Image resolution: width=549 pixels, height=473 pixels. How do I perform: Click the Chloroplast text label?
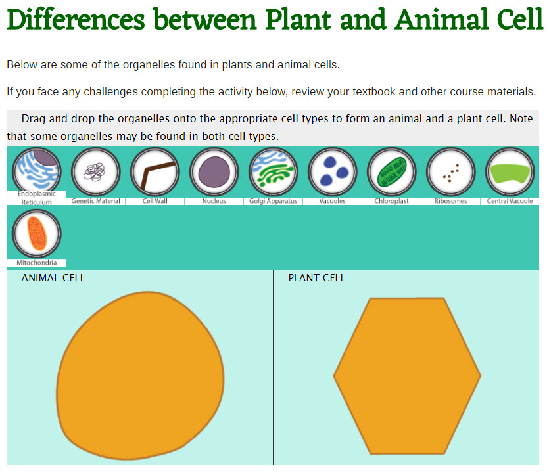[392, 201]
